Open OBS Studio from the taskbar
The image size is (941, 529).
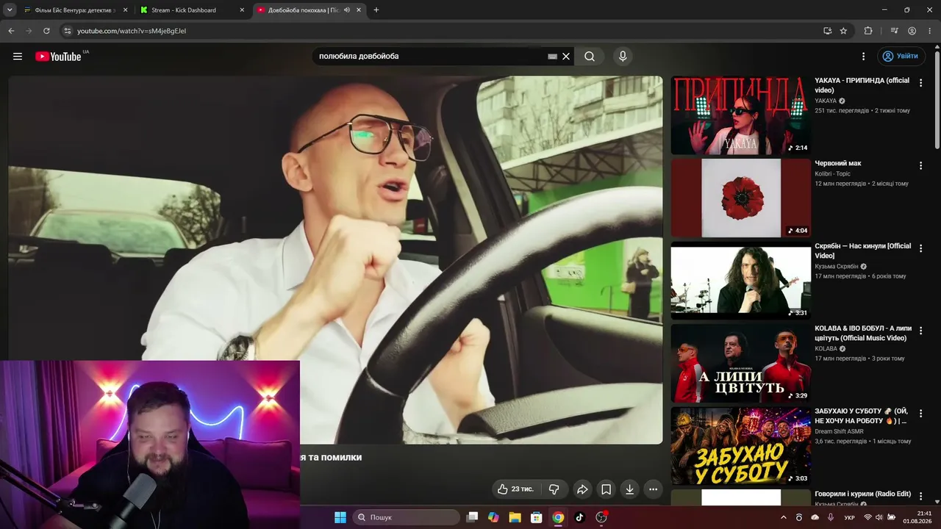tap(601, 517)
